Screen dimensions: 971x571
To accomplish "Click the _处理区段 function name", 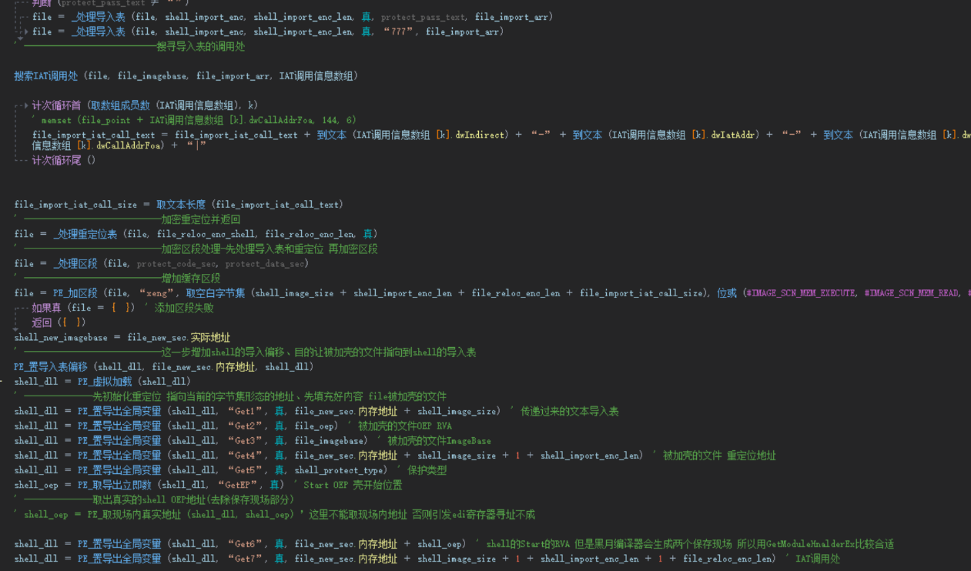I will tap(75, 263).
